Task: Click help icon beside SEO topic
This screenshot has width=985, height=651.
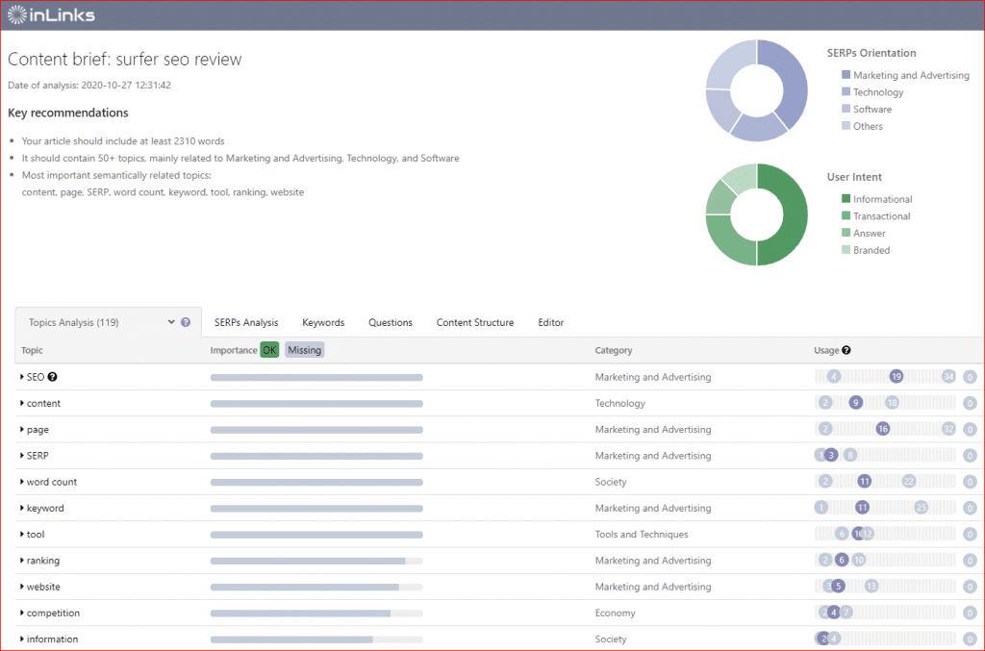Action: 53,377
